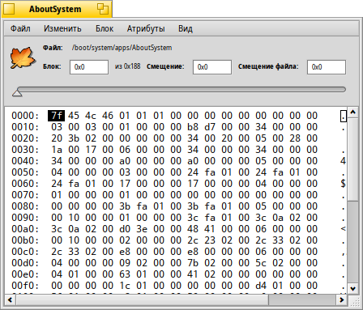Click the Блок input field
The width and height of the screenshot is (363, 310).
click(89, 67)
